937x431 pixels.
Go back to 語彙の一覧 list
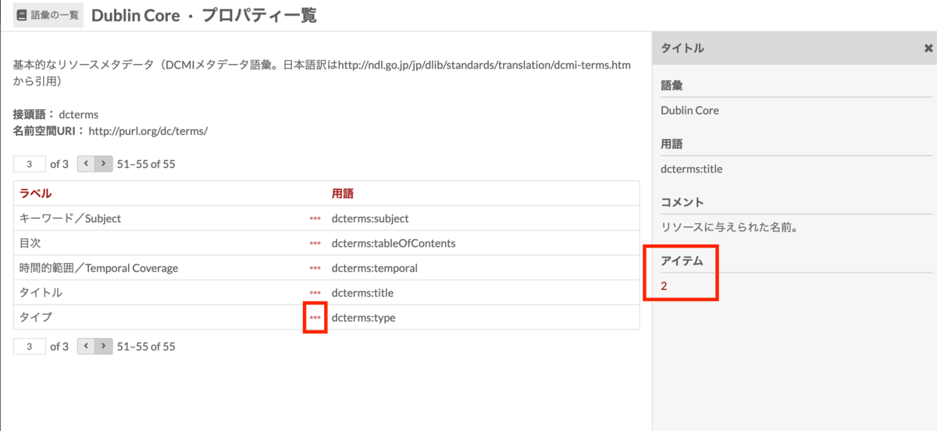48,15
